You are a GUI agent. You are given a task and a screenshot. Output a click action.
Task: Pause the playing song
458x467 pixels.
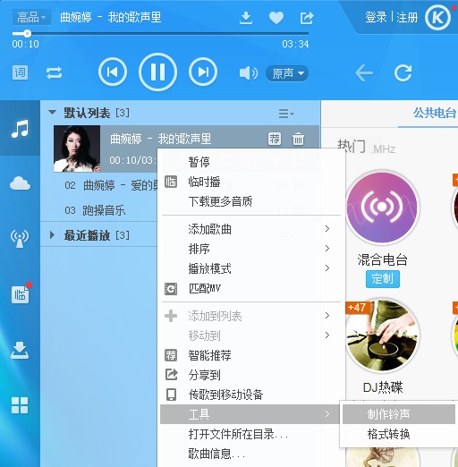tap(157, 72)
